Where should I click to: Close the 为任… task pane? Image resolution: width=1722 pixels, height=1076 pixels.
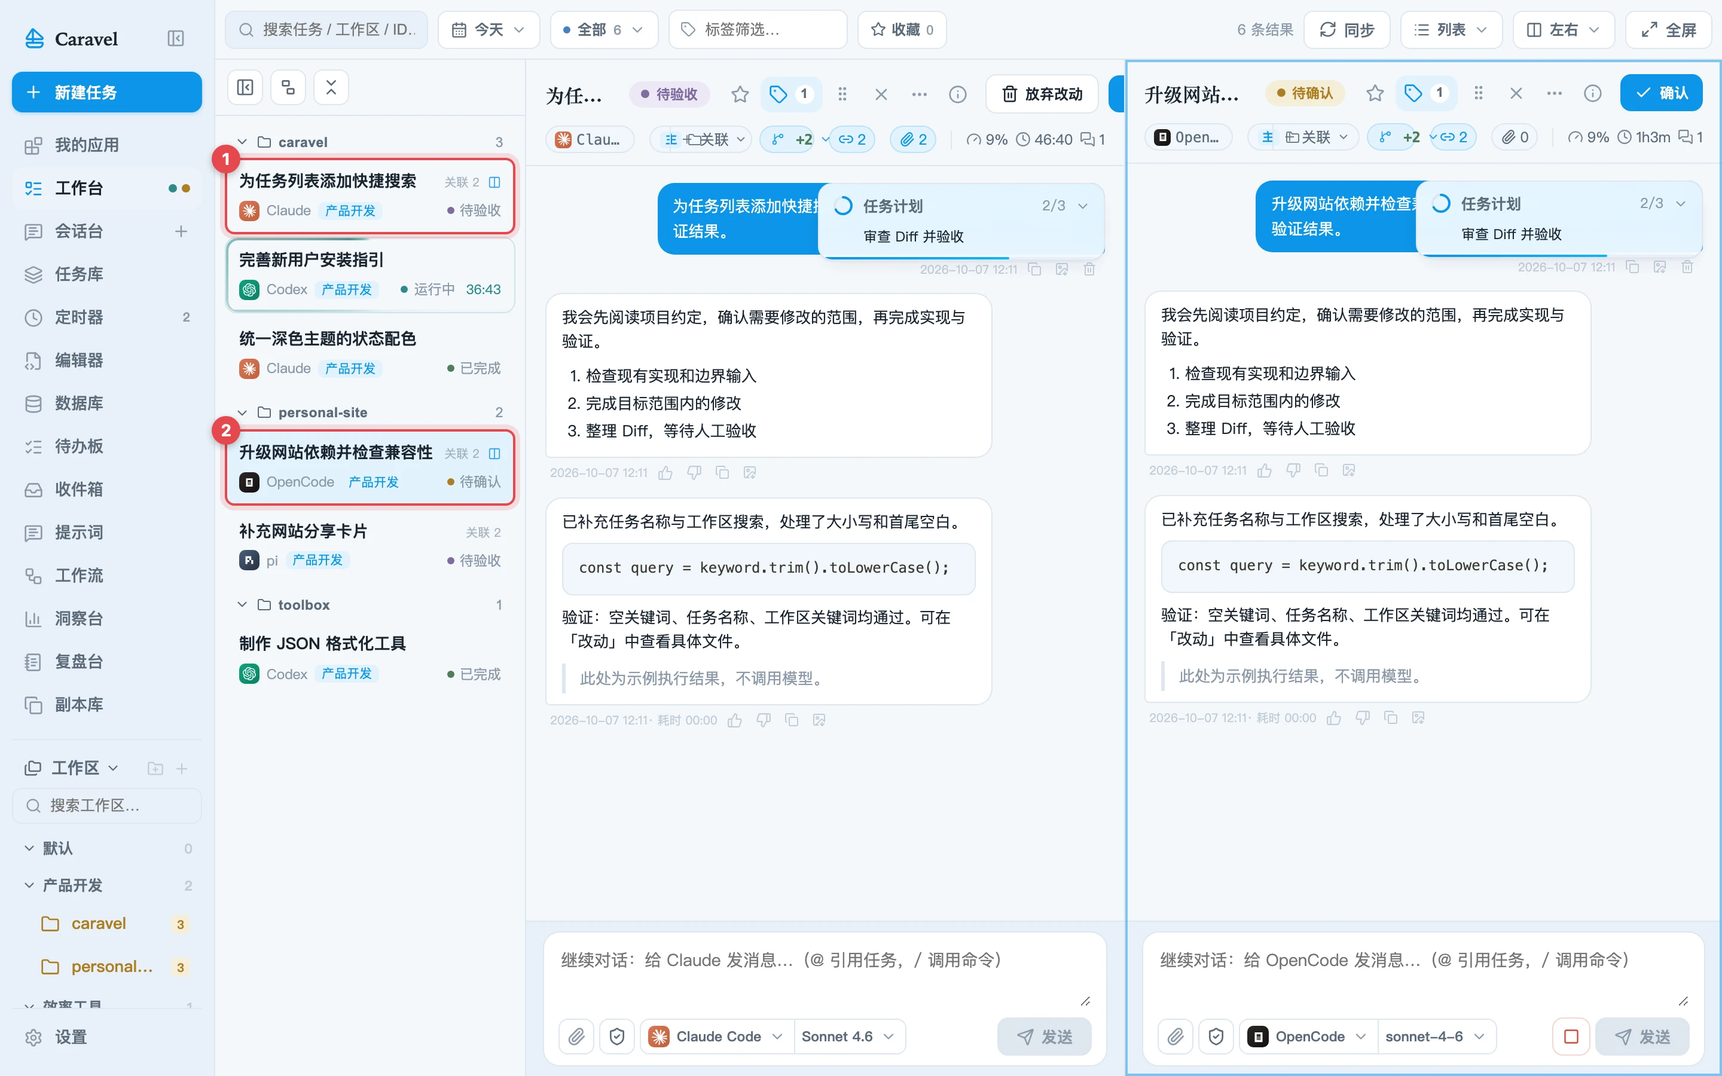point(881,94)
